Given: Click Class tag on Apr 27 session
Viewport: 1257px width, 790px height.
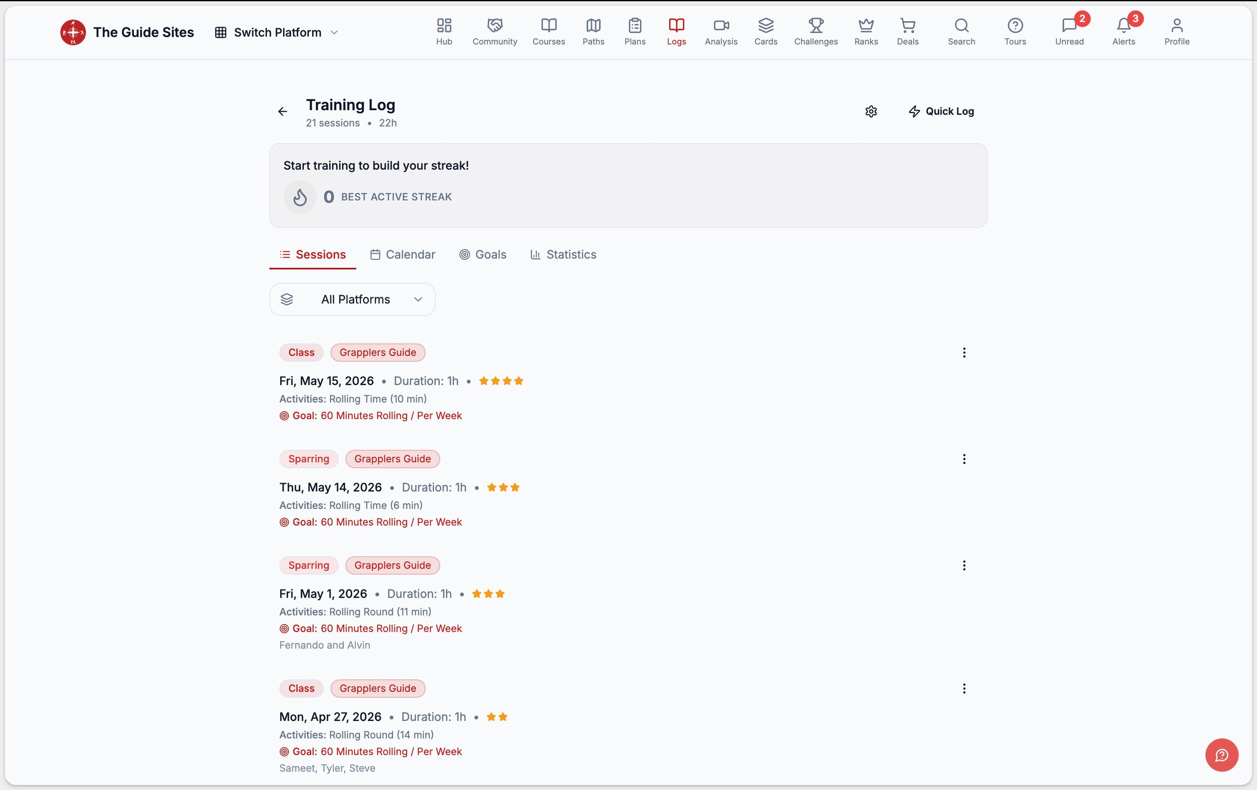Looking at the screenshot, I should point(301,689).
